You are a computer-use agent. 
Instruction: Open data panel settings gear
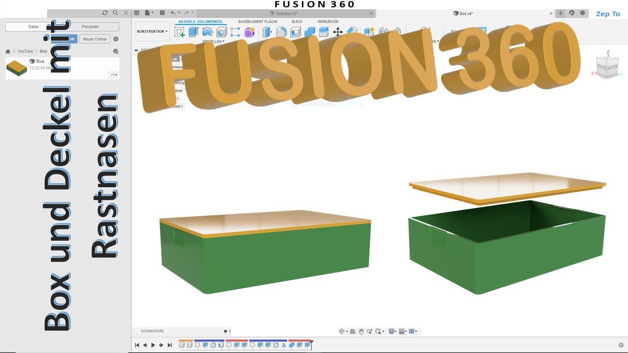(116, 39)
